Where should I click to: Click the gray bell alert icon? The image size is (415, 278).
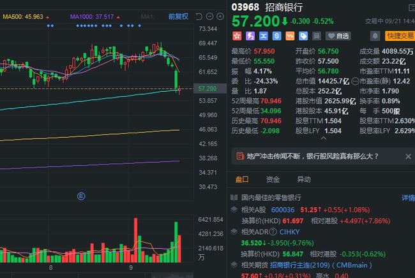tap(375, 36)
